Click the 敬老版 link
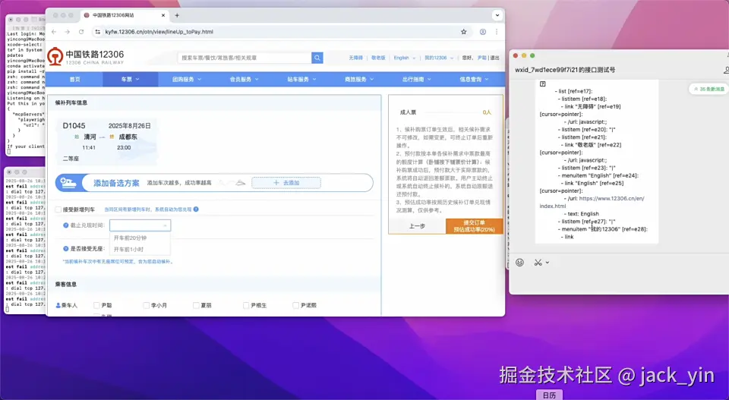The height and width of the screenshot is (400, 729). 378,58
